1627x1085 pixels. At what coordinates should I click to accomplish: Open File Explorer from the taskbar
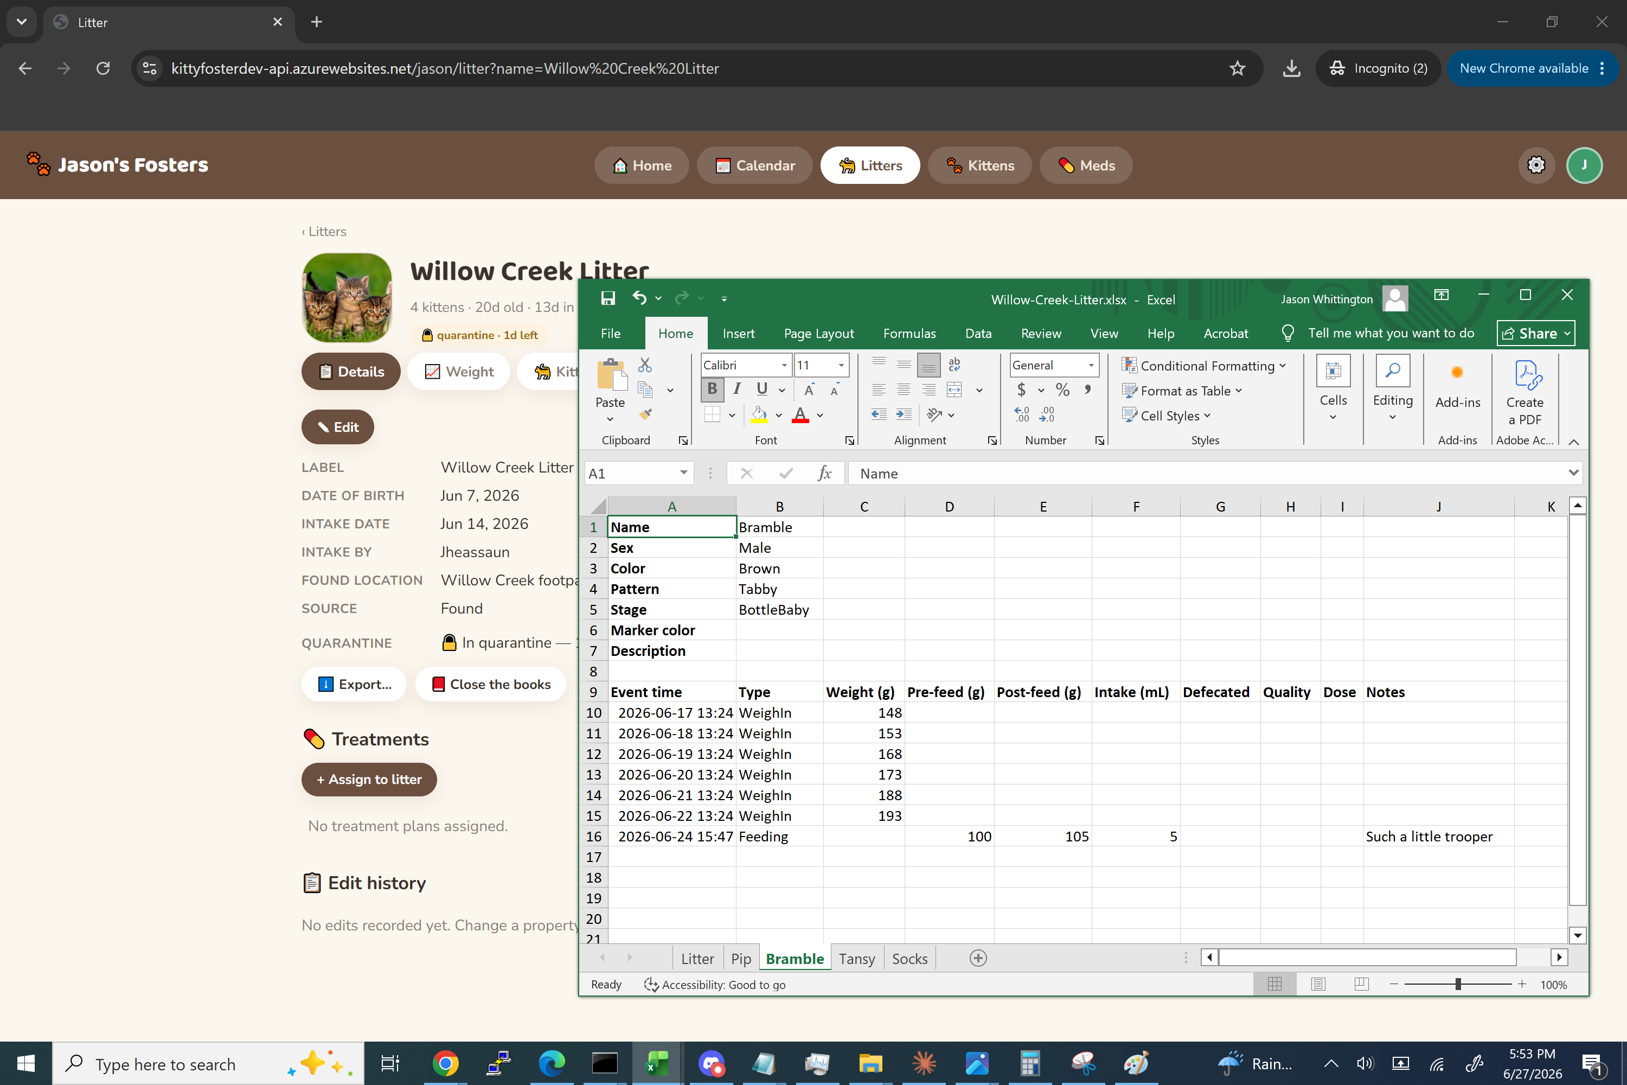coord(870,1063)
